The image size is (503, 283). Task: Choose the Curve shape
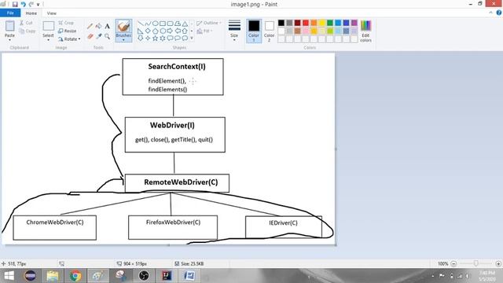[x=148, y=24]
